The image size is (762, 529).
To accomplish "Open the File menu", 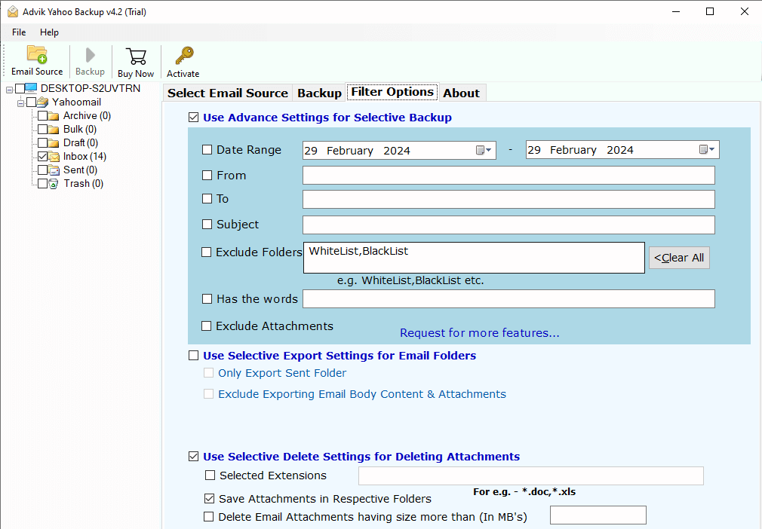I will click(19, 32).
